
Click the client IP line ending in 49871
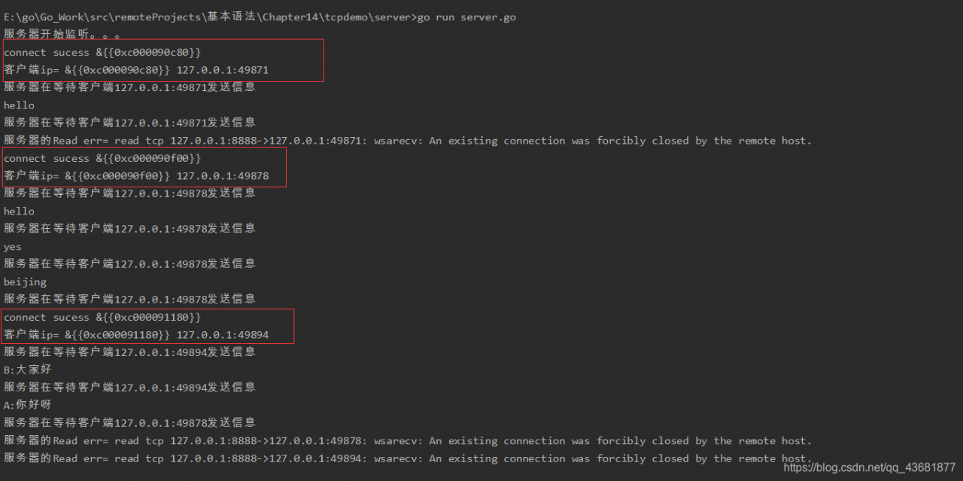(136, 70)
